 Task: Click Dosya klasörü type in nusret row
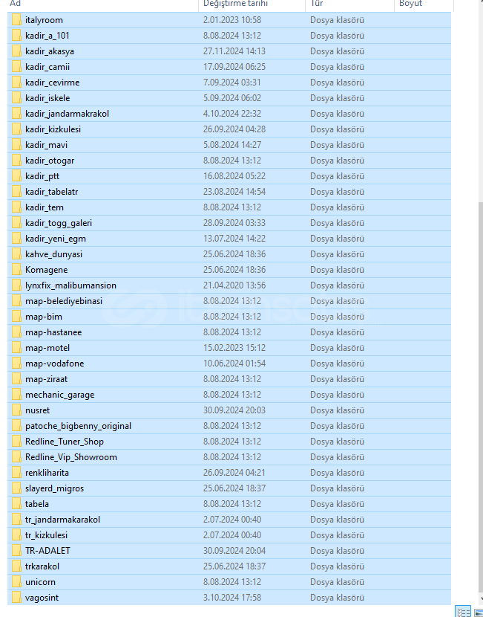click(337, 410)
